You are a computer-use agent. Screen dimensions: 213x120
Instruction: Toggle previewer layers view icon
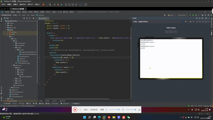click(x=186, y=21)
